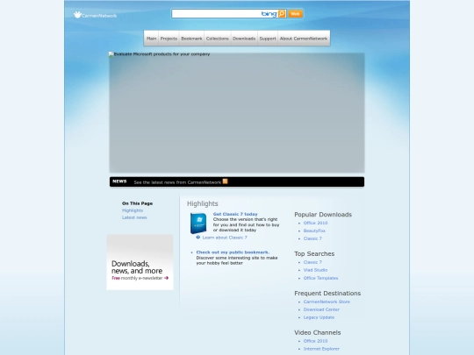Open the Downloads menu item
Screen dimensions: 474x355
point(244,39)
